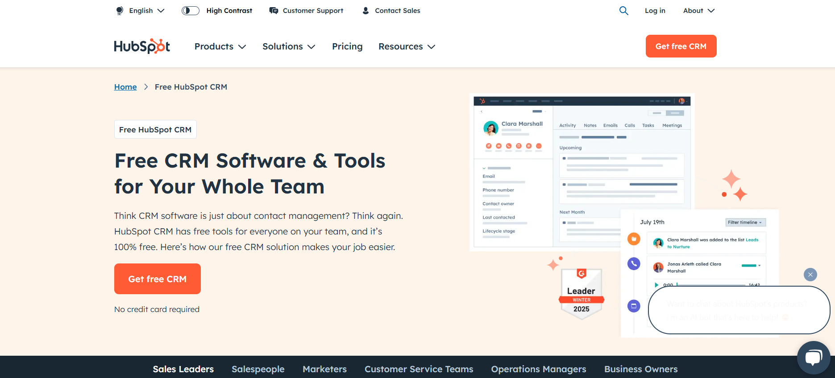Open the Solutions menu
The image size is (835, 378).
(289, 46)
